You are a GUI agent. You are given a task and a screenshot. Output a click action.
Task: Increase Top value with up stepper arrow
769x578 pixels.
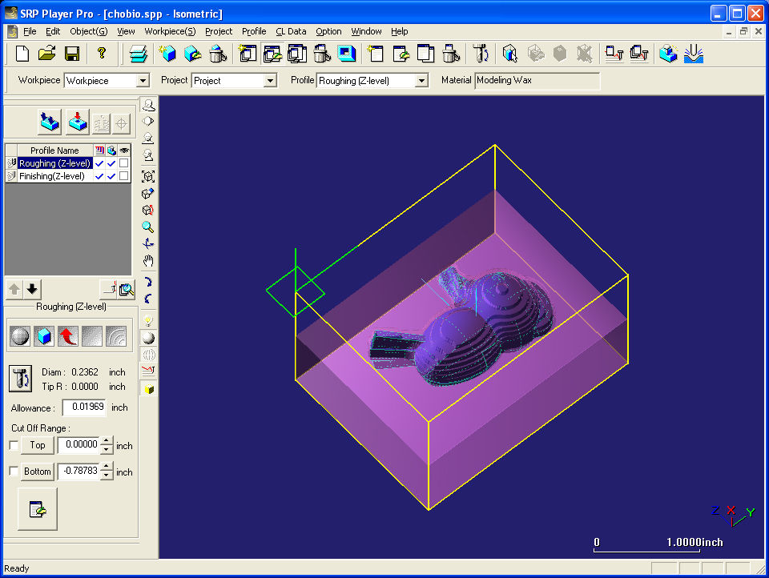107,441
